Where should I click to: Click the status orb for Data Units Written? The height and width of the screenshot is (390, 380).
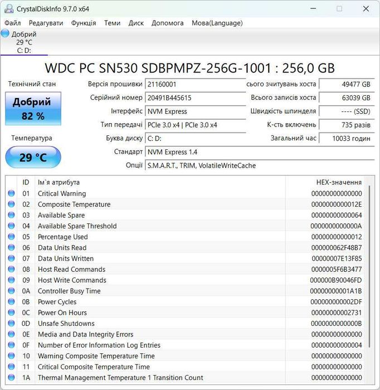click(x=11, y=258)
